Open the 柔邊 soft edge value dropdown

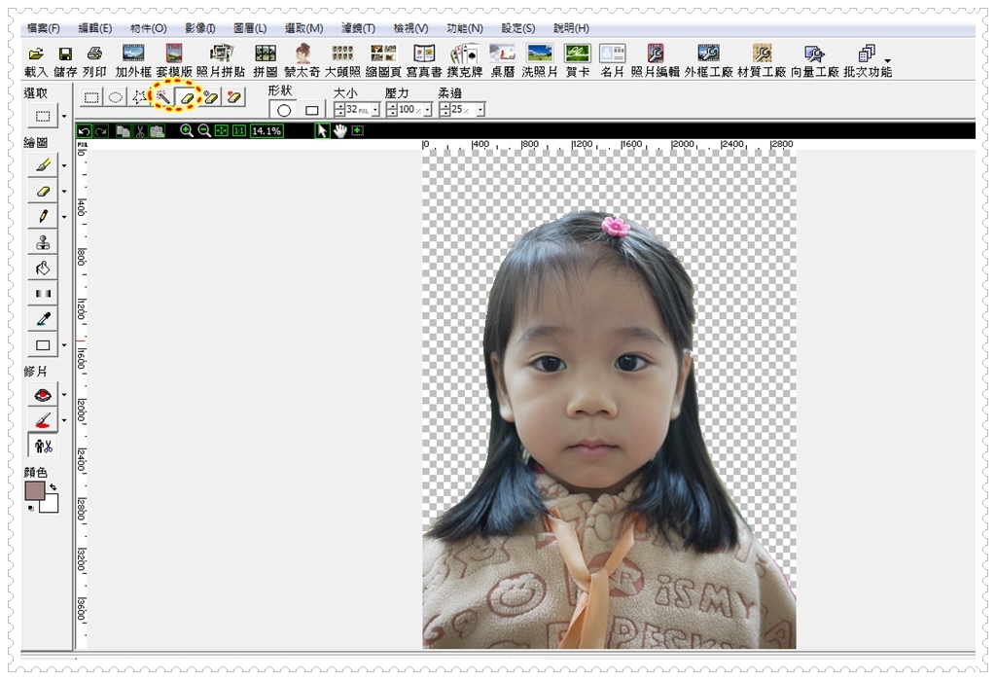click(x=480, y=110)
